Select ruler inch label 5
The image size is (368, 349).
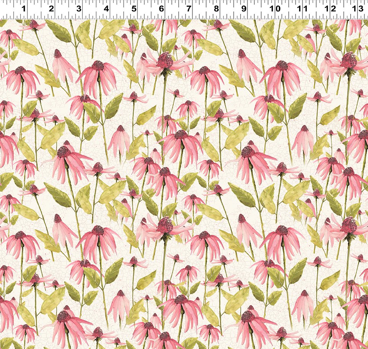tap(134, 9)
